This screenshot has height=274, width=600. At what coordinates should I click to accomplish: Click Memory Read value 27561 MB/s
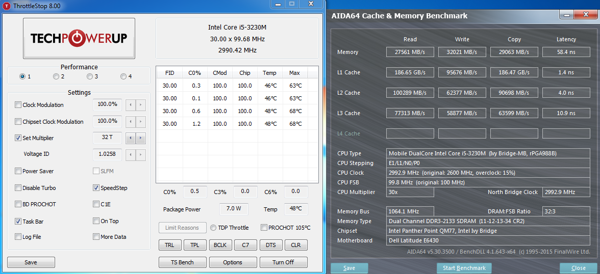point(410,52)
